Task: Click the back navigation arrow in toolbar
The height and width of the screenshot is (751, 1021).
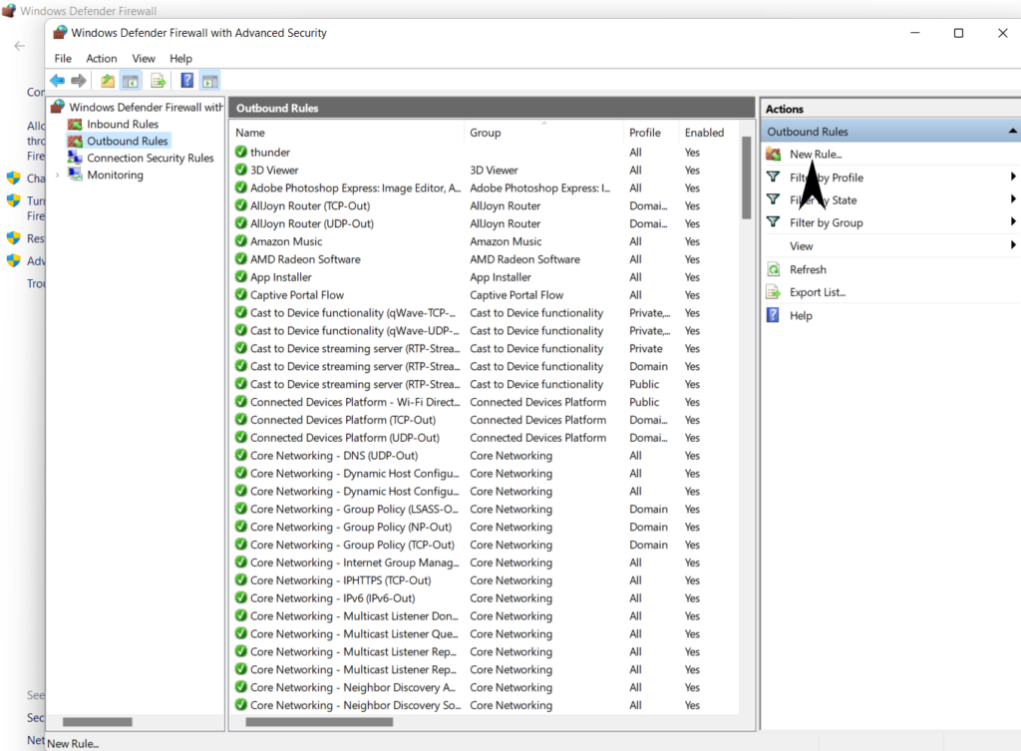Action: coord(57,80)
